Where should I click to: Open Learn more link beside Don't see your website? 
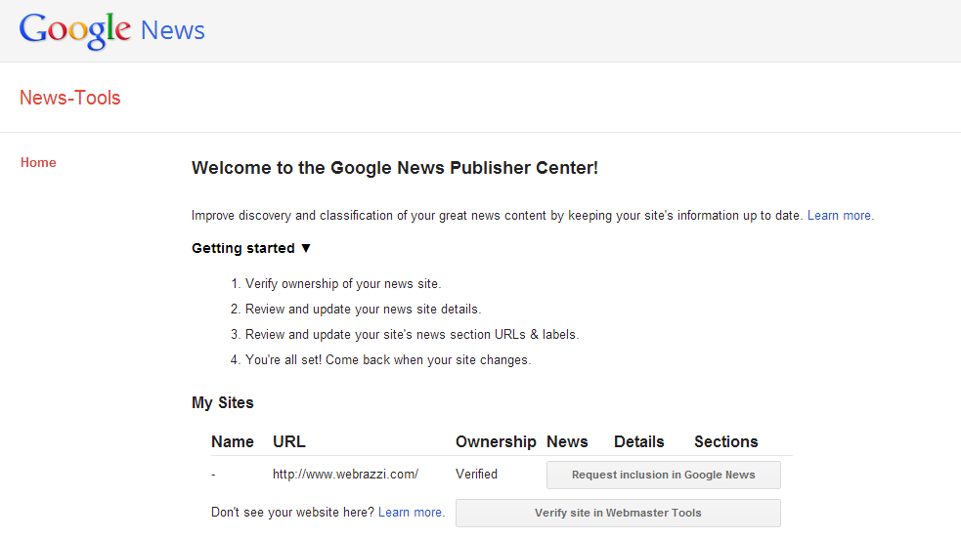tap(410, 512)
